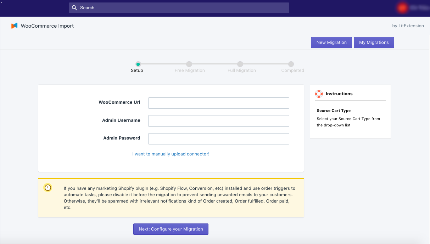Focus the Admin Username input
The width and height of the screenshot is (430, 244).
(x=219, y=121)
